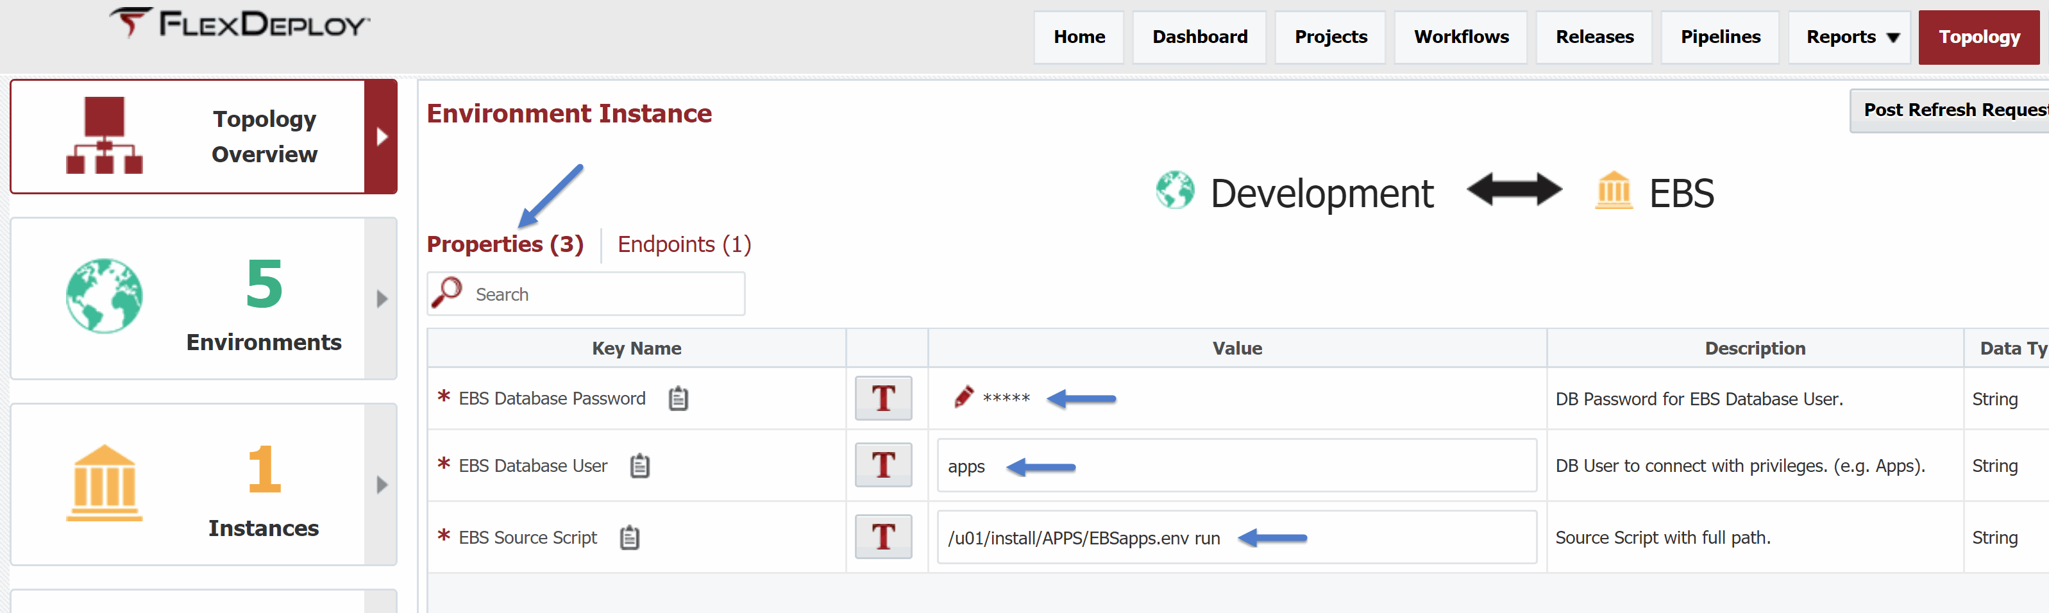Open the Pipelines menu

point(1720,37)
